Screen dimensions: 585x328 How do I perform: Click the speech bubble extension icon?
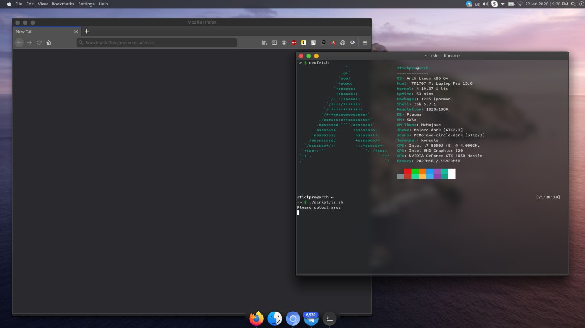pyautogui.click(x=352, y=42)
